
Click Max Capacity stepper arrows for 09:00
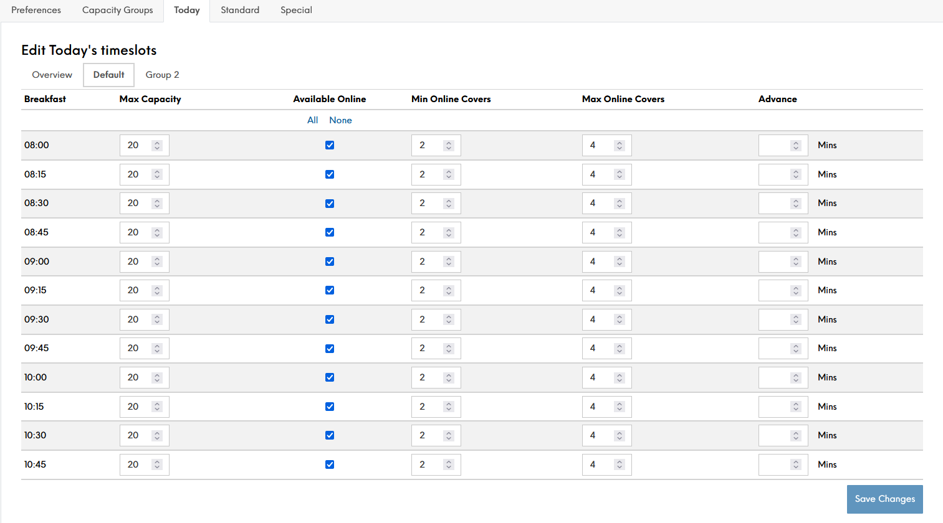coord(157,261)
